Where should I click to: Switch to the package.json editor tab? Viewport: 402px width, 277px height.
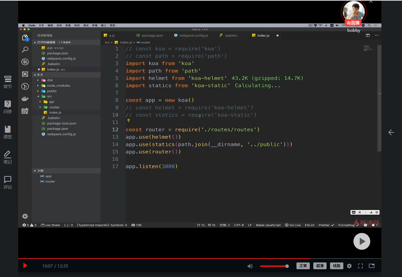click(152, 36)
